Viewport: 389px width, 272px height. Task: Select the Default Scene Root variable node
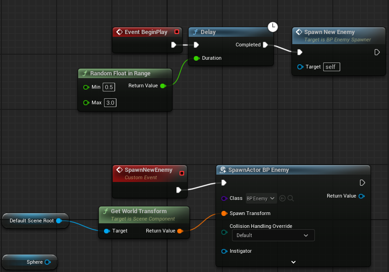[32, 221]
